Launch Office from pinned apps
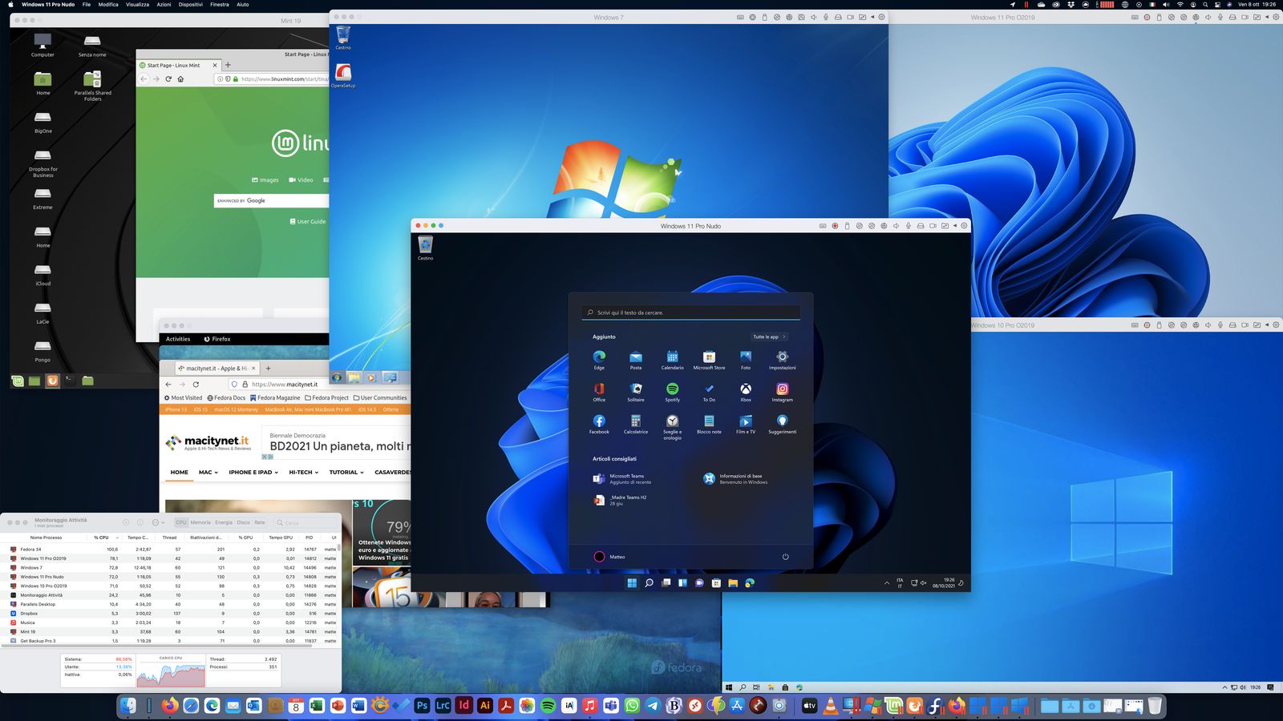The height and width of the screenshot is (721, 1283). [599, 391]
